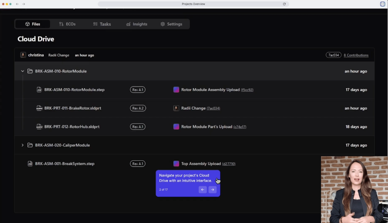Viewport: 388px width, 223px height.
Task: Collapse the BRK-ASM-010-RotorModule folder
Action: (x=23, y=71)
